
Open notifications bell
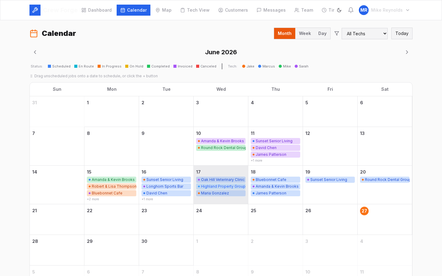coord(351,10)
